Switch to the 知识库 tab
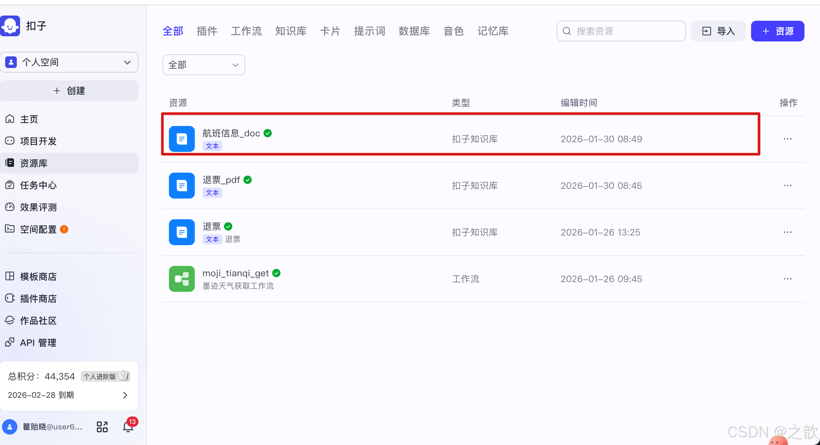The image size is (820, 445). pos(291,31)
